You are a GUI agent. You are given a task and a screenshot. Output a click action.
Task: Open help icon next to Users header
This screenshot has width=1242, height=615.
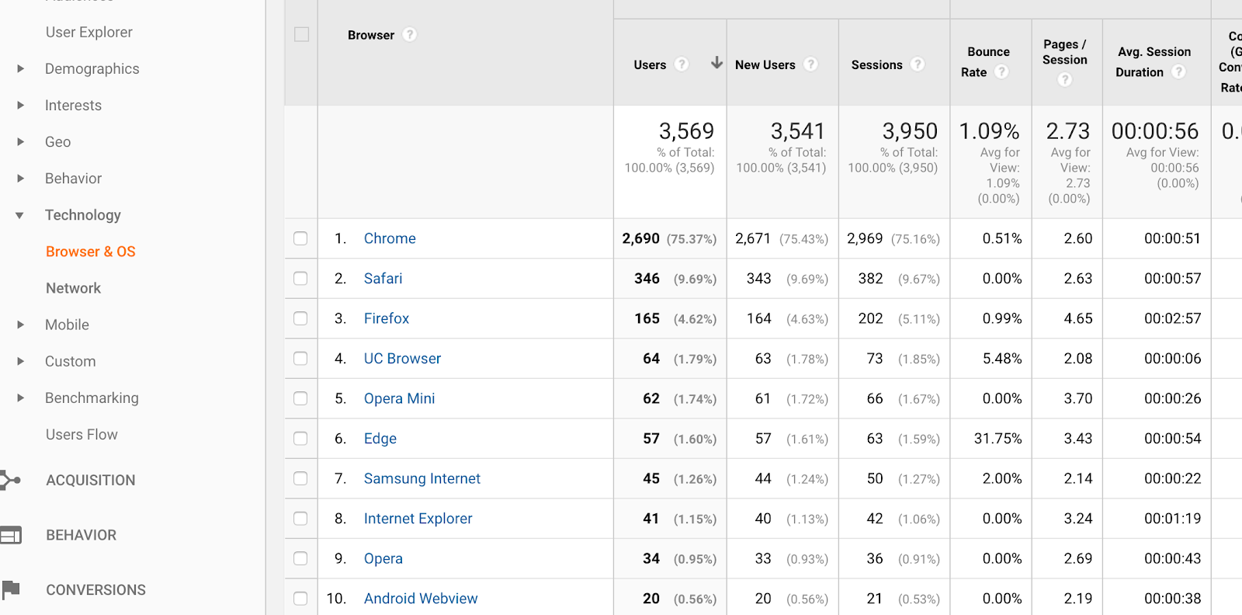(x=682, y=64)
